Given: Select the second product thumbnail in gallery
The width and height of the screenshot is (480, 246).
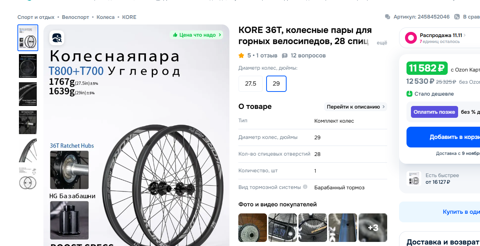Looking at the screenshot, I should (28, 66).
